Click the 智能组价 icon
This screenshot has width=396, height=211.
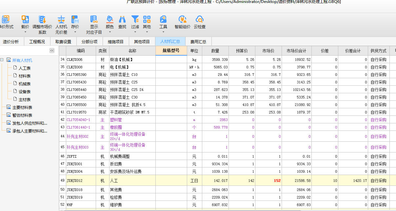click(x=183, y=19)
